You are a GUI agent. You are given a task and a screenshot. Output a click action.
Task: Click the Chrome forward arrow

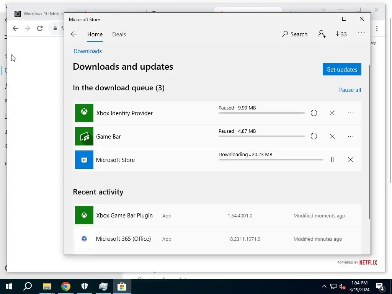[x=28, y=28]
